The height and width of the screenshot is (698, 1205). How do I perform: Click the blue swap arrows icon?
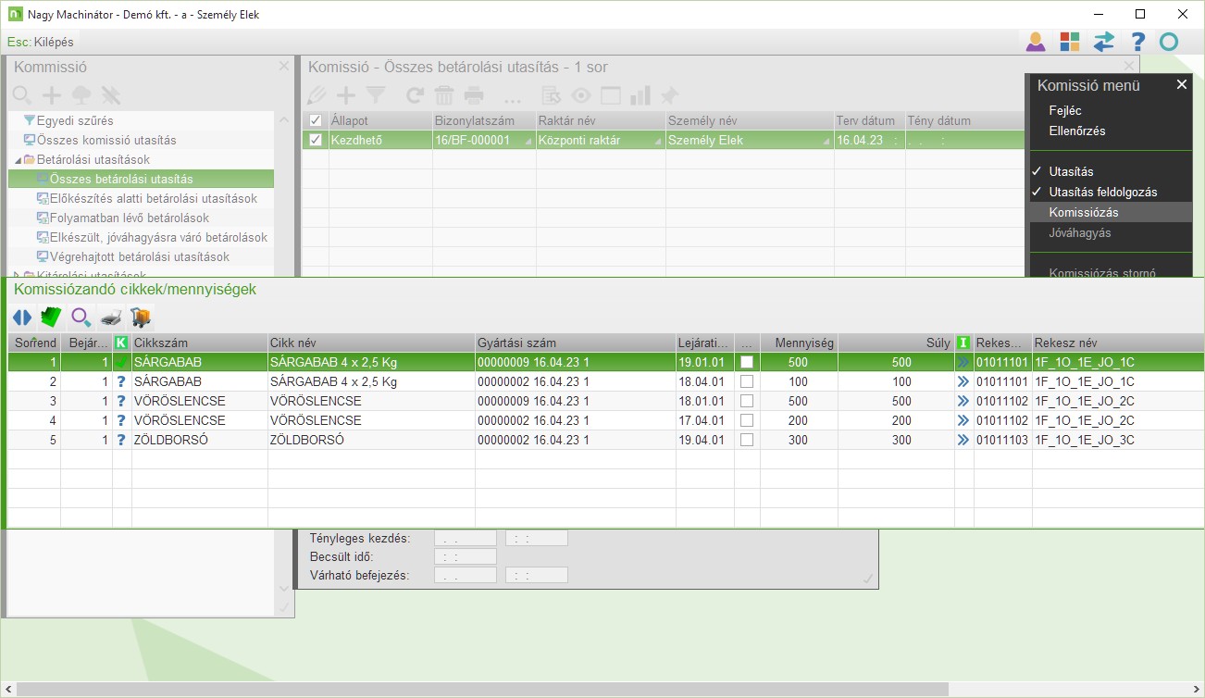click(x=1103, y=42)
